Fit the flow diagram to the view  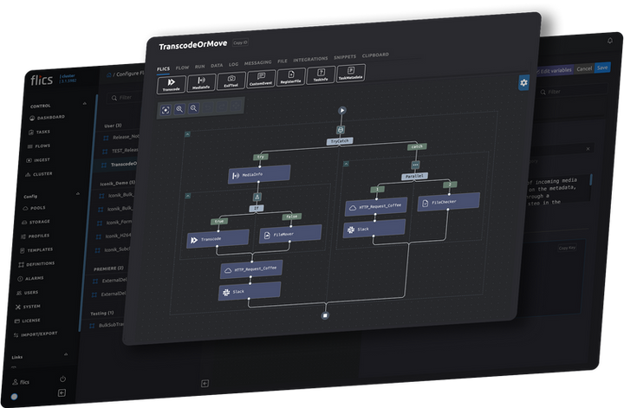pos(166,110)
